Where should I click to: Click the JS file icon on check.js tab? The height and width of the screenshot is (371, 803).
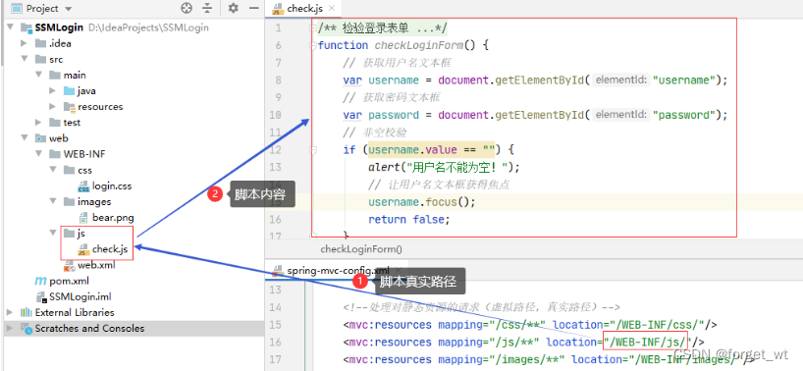pos(278,8)
